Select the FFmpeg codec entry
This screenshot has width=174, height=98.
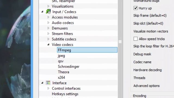click(87, 50)
